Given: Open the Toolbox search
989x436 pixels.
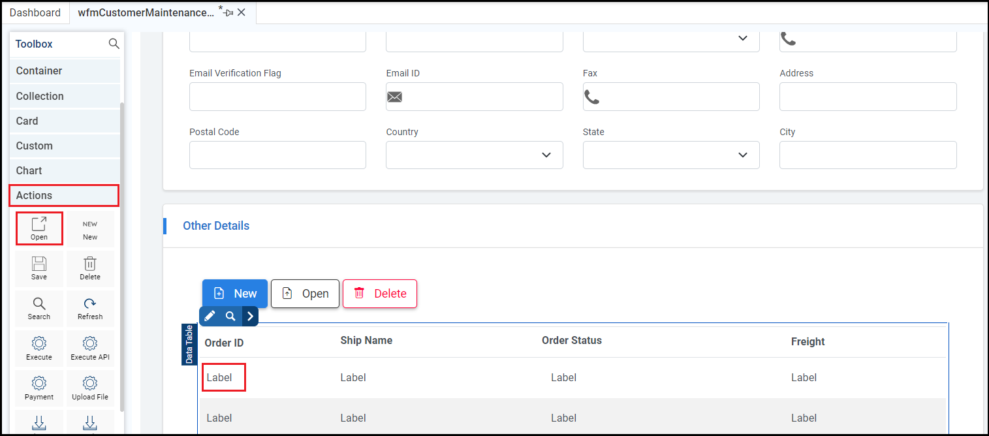Looking at the screenshot, I should [114, 44].
